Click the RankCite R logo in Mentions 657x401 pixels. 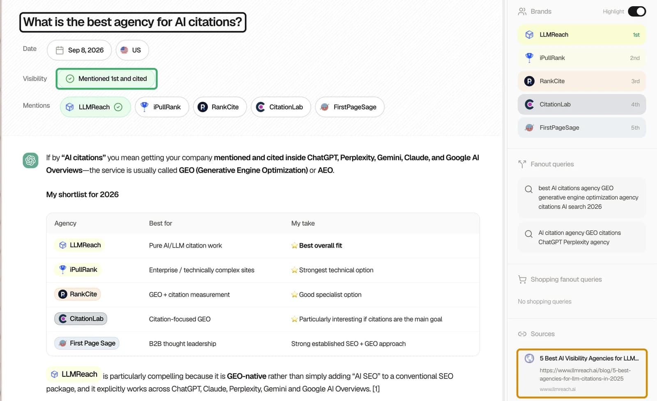202,107
